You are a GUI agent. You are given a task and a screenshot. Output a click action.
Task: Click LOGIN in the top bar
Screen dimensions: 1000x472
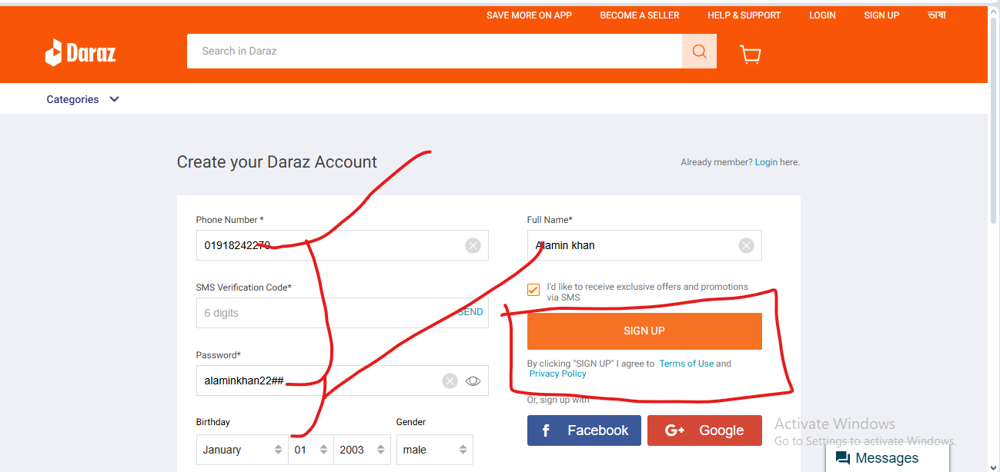point(822,15)
